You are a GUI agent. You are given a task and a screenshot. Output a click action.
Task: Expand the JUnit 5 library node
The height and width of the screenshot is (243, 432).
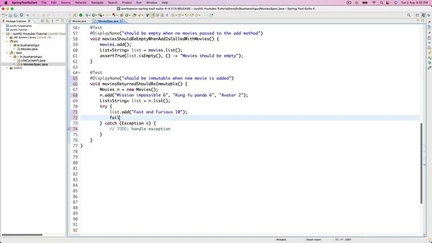coord(7,68)
